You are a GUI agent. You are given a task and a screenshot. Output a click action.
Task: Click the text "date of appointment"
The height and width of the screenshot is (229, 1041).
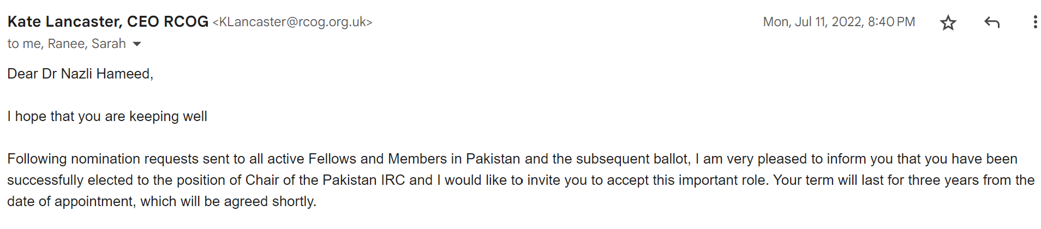tap(70, 201)
